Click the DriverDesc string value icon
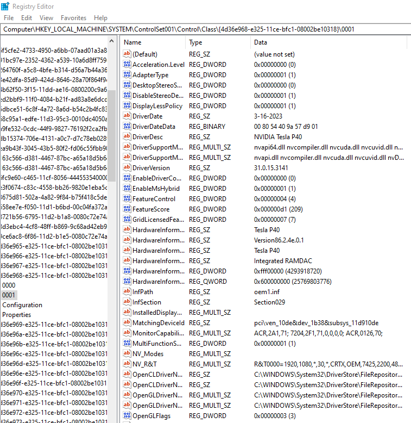This screenshot has width=411, height=423. (127, 137)
